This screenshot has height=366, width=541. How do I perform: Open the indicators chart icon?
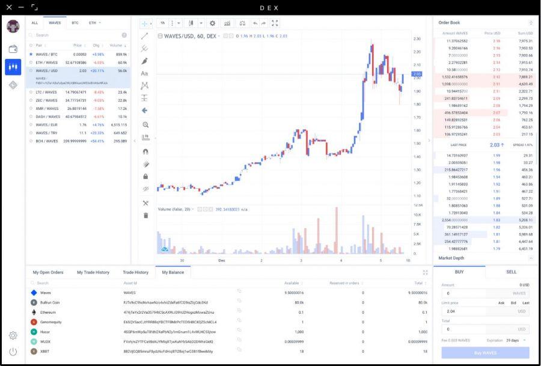[227, 23]
